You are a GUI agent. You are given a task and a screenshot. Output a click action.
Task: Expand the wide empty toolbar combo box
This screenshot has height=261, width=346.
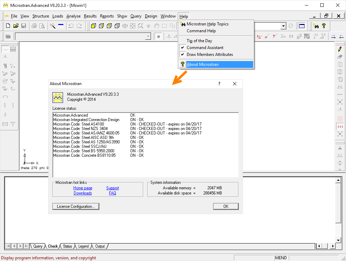tap(148, 36)
